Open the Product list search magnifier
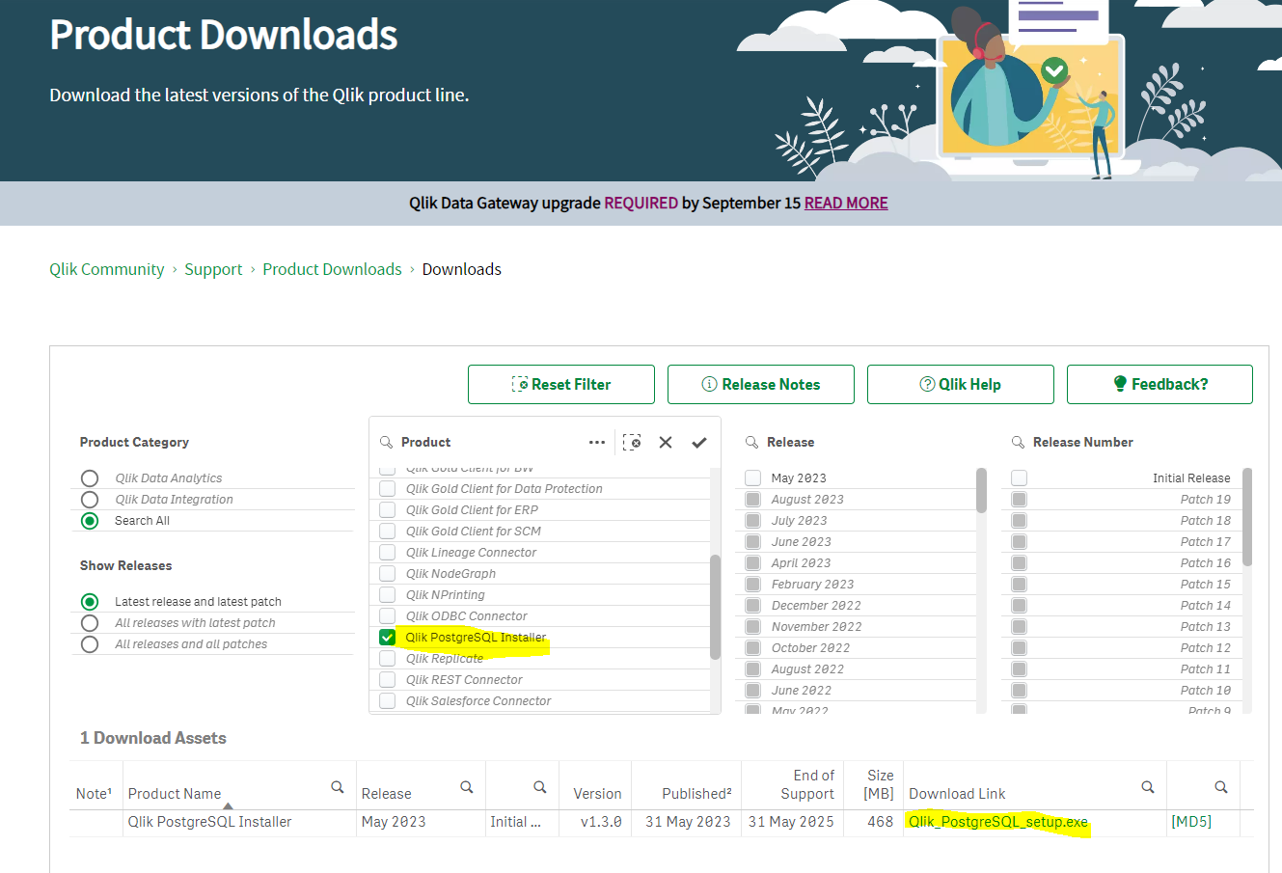 (x=387, y=442)
